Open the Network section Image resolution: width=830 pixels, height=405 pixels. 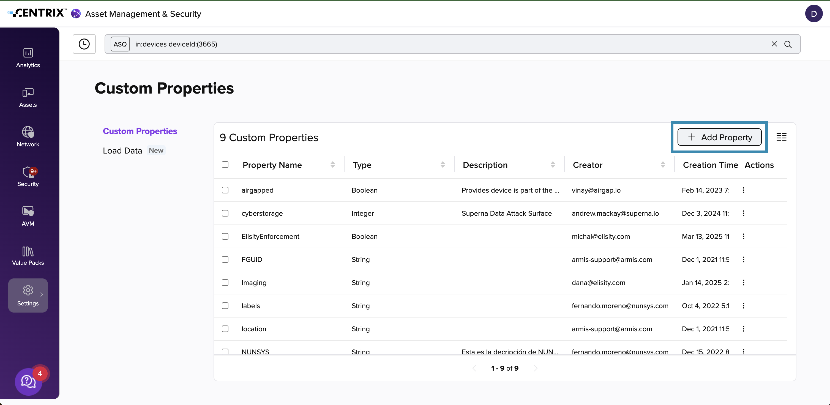pyautogui.click(x=28, y=137)
